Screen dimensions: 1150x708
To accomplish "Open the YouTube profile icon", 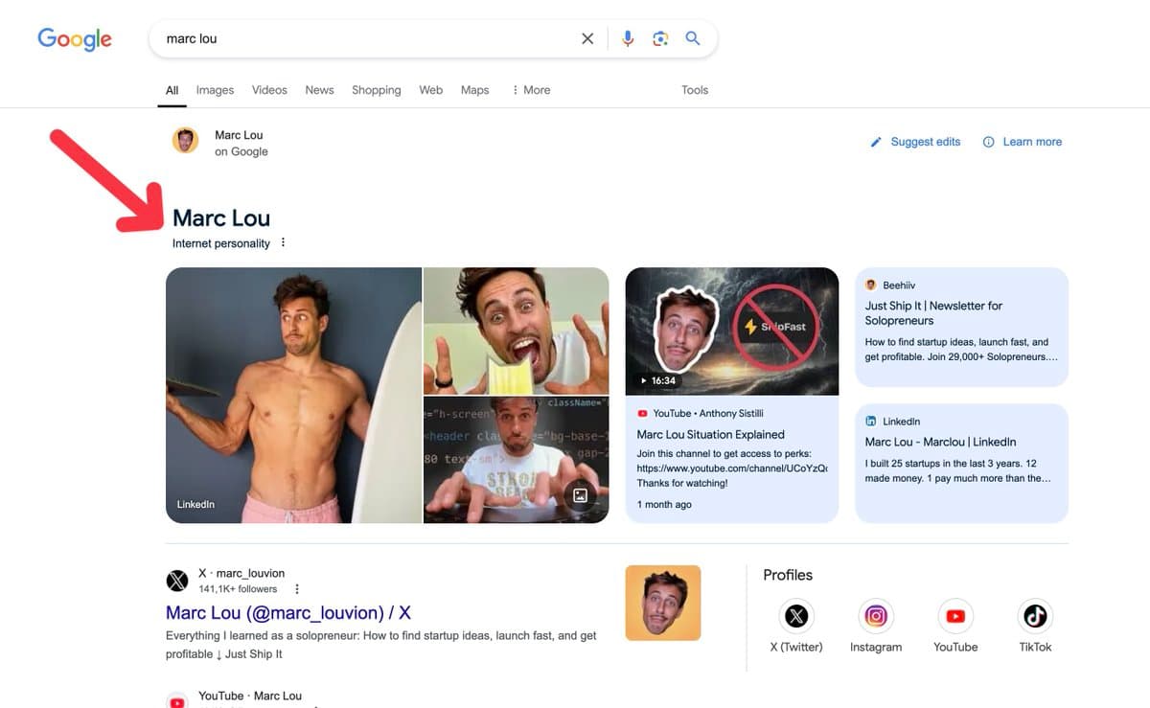I will point(955,617).
